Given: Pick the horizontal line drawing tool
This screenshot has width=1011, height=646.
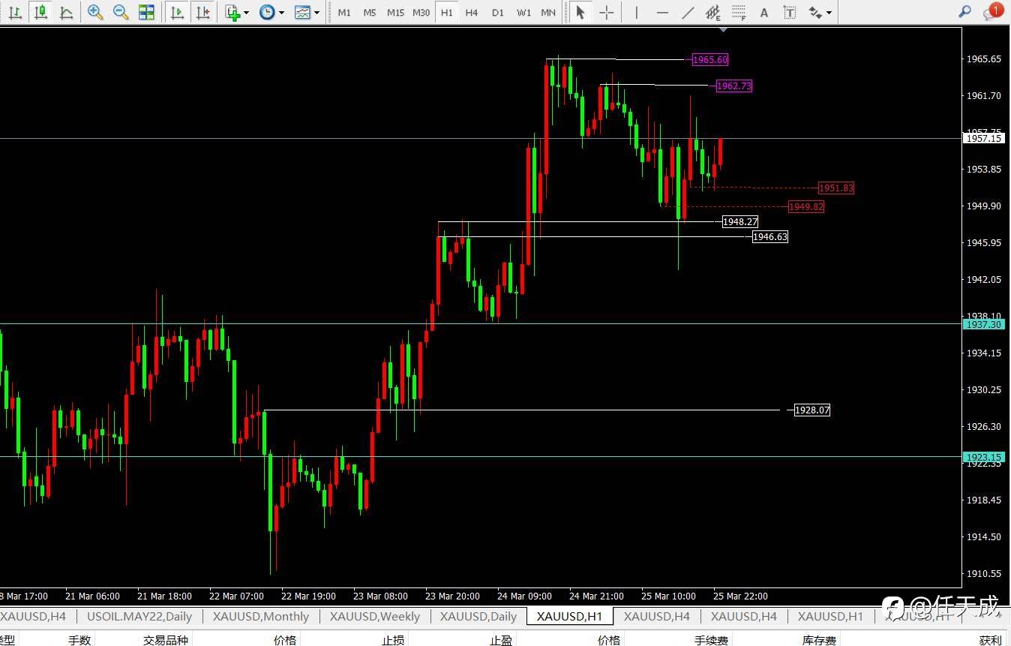Looking at the screenshot, I should (x=662, y=12).
